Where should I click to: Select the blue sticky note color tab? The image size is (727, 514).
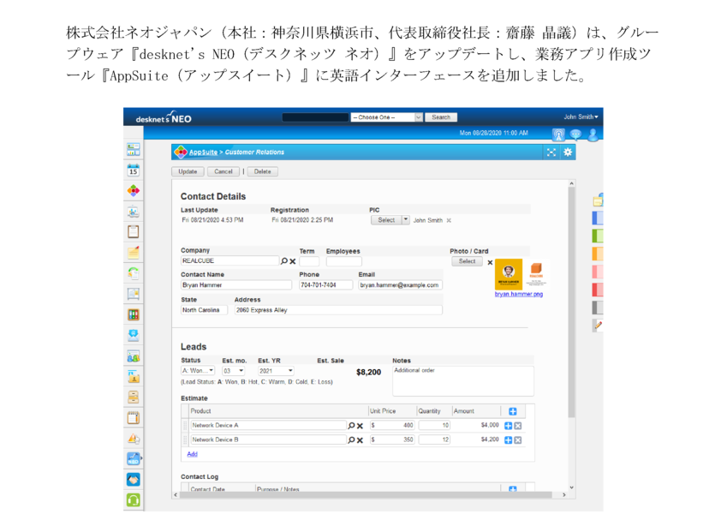[598, 218]
